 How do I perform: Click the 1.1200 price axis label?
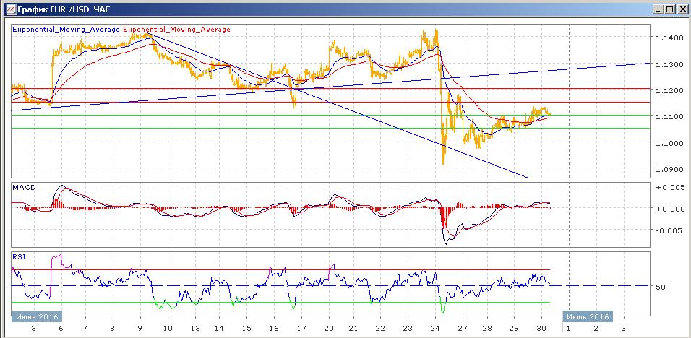(x=668, y=90)
